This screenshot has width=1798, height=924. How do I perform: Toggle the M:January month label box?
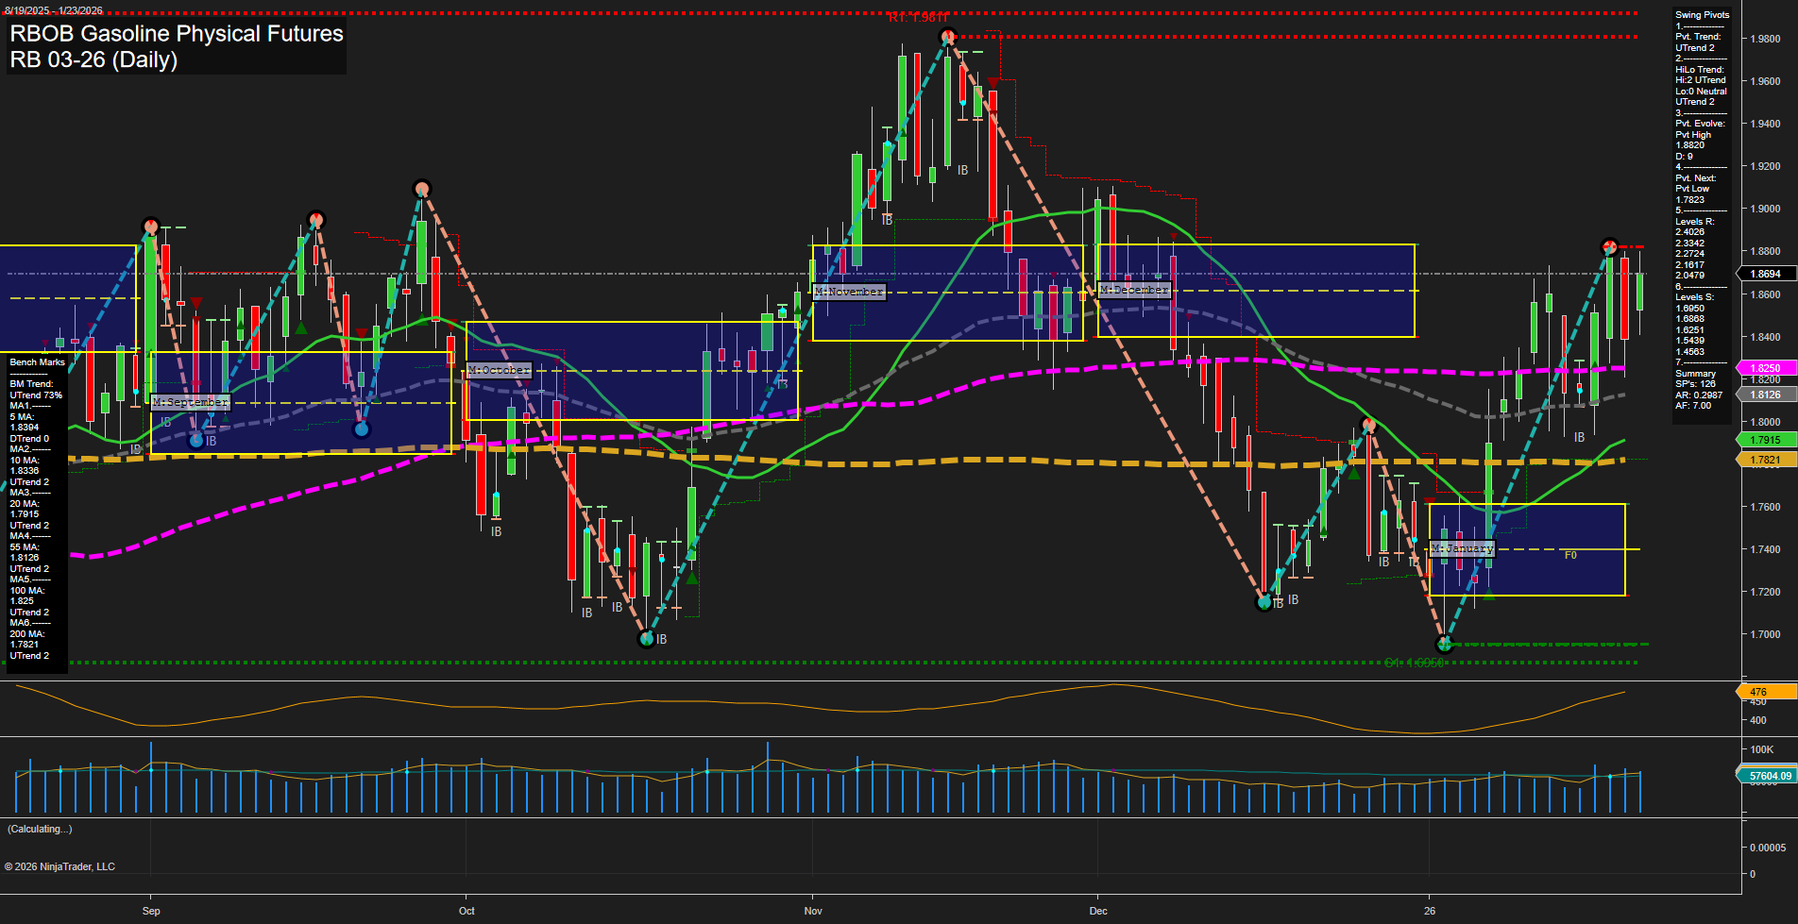[1462, 547]
